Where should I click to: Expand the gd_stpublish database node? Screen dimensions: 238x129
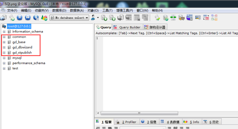(4, 53)
